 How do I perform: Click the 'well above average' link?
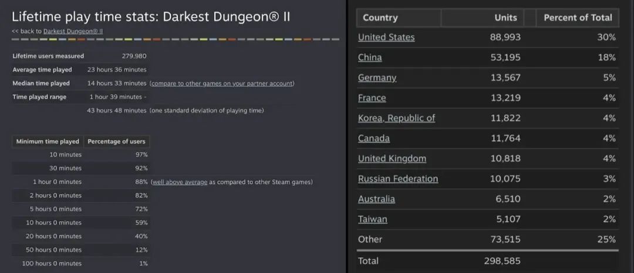pos(180,182)
